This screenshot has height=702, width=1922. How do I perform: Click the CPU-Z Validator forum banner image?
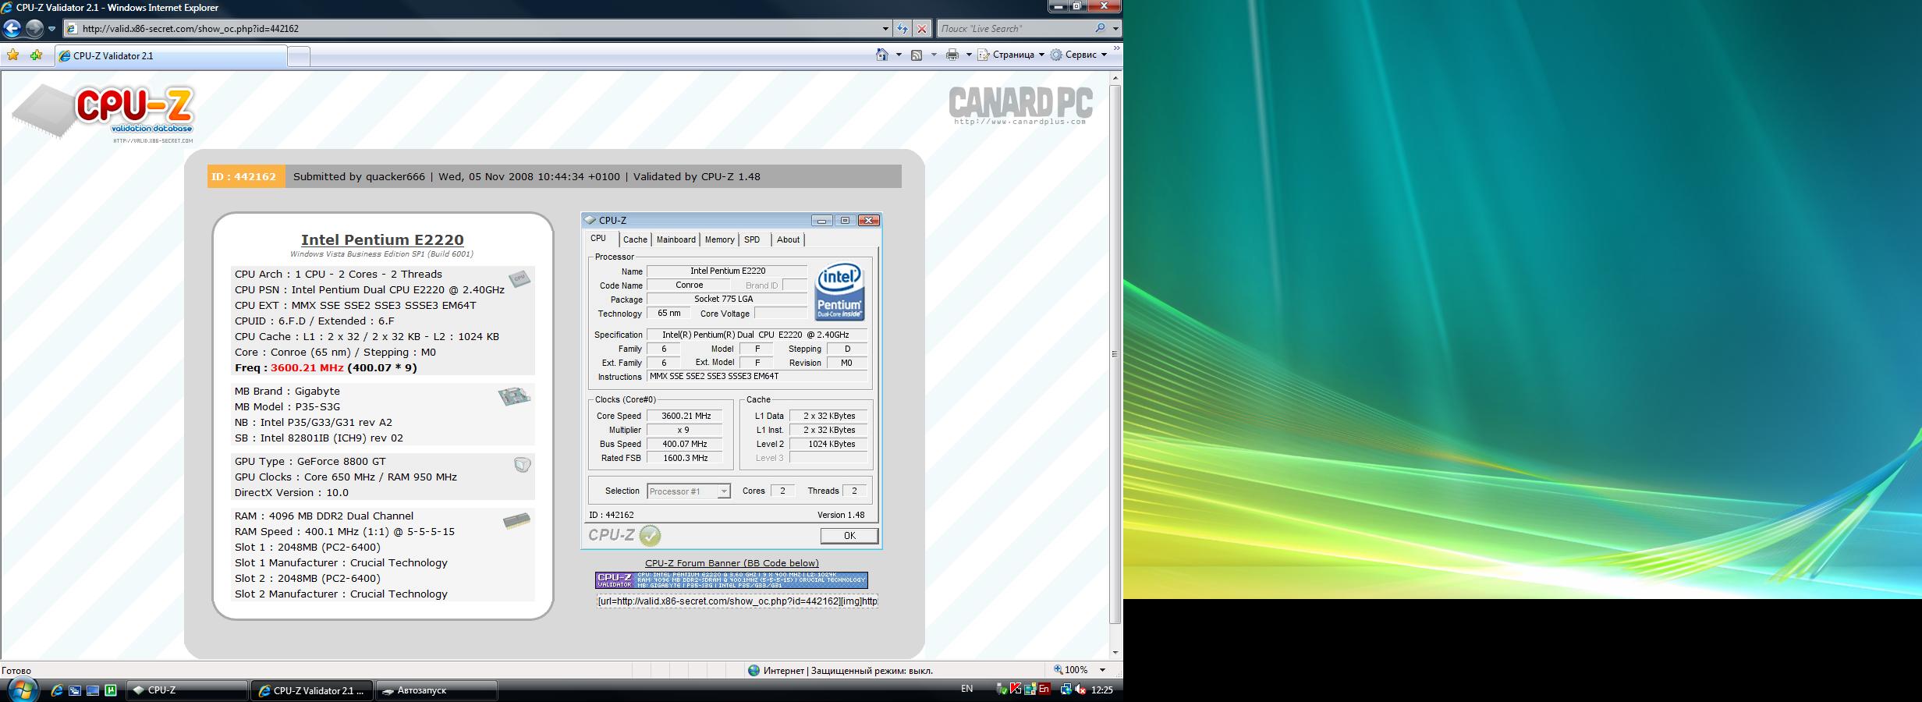[x=731, y=580]
